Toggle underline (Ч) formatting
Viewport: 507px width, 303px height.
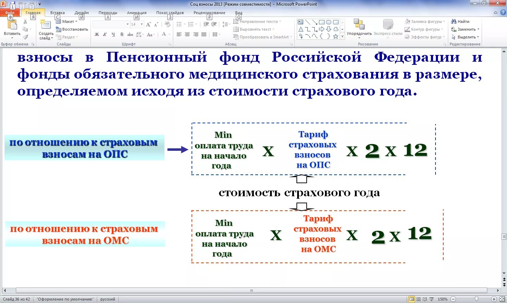pyautogui.click(x=113, y=34)
